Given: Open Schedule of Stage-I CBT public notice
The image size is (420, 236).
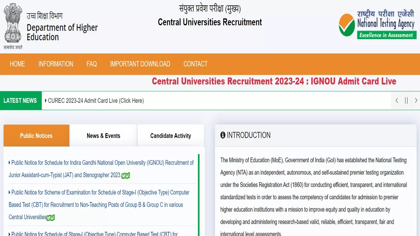Looking at the screenshot, I should click(93, 234).
